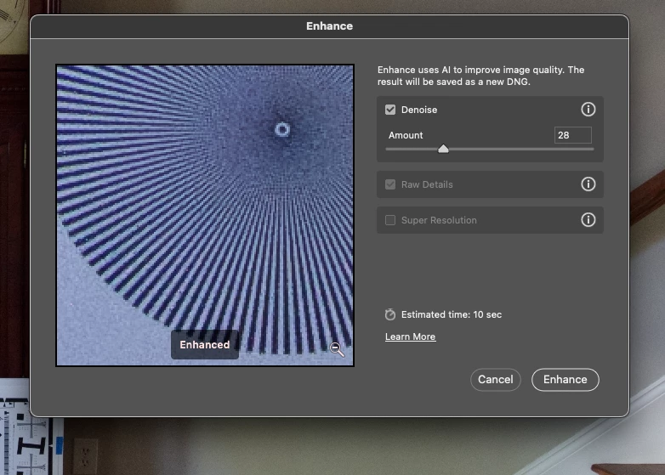Open the Denoise info icon

click(588, 110)
